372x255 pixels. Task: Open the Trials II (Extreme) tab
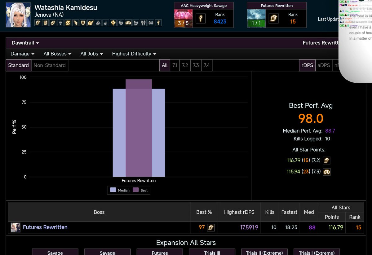tap(264, 252)
